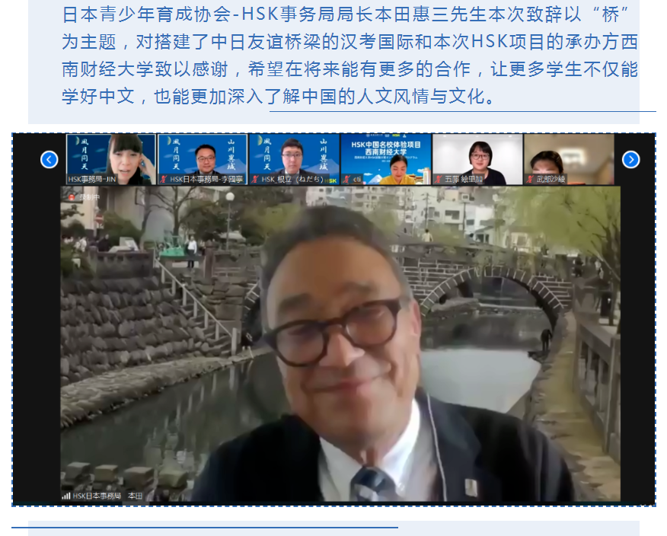667x536 pixels.
Task: Click the signal strength bars icon
Action: 66,496
